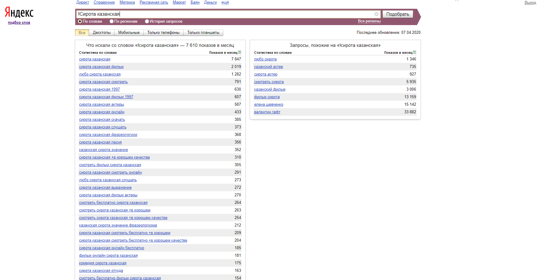Open query 'сирота казанская 1997'

click(99, 89)
